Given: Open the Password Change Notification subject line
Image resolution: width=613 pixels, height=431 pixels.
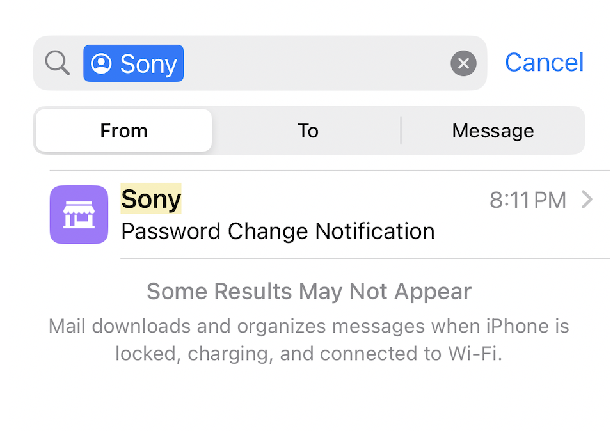Looking at the screenshot, I should pyautogui.click(x=278, y=231).
